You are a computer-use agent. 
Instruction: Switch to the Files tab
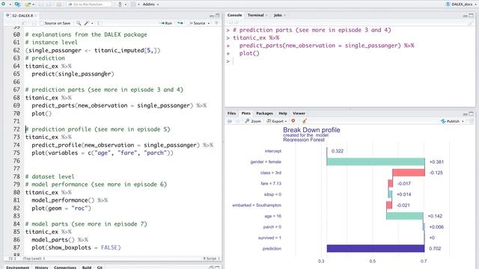tap(231, 114)
